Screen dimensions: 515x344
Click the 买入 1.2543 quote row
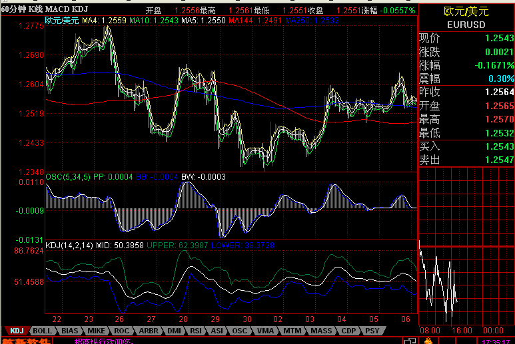[x=466, y=146]
